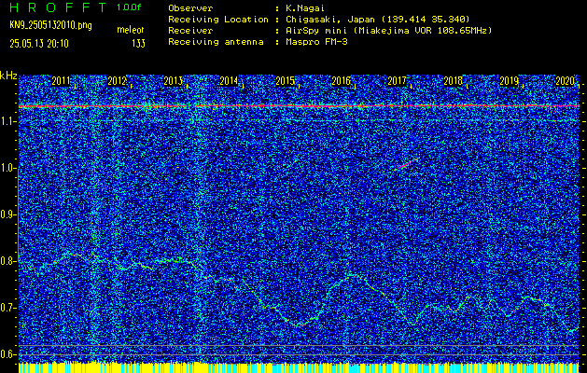
Task: Click the 2014 time marker
Action: pos(229,81)
